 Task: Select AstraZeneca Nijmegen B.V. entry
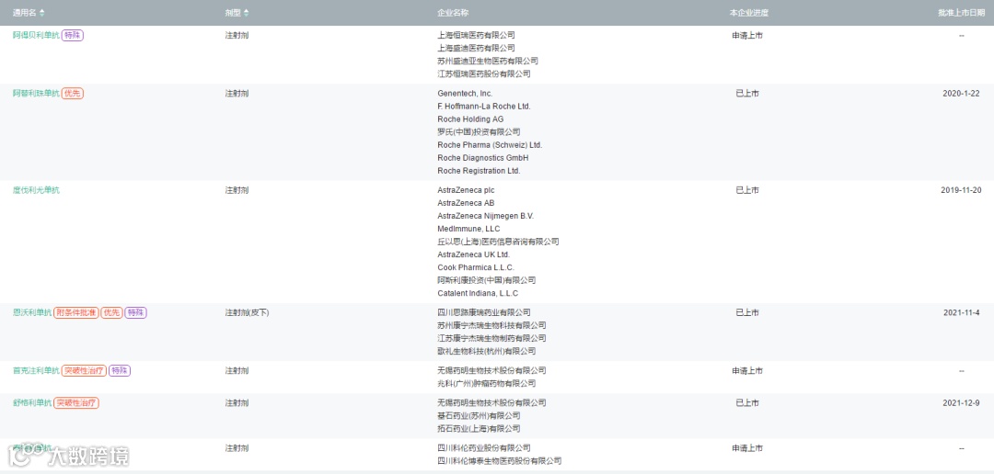[x=486, y=216]
